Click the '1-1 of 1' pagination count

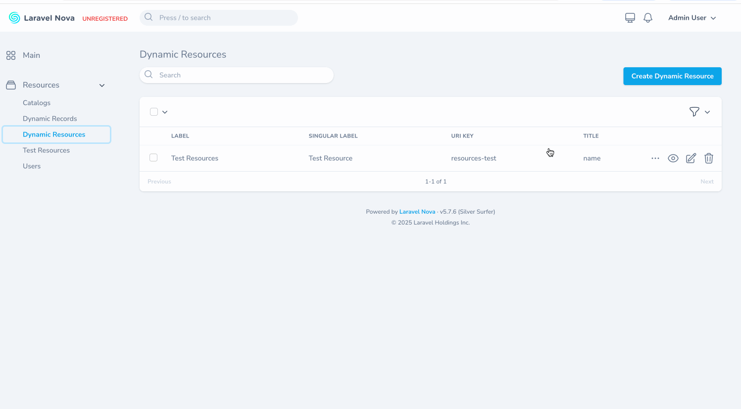(x=436, y=182)
